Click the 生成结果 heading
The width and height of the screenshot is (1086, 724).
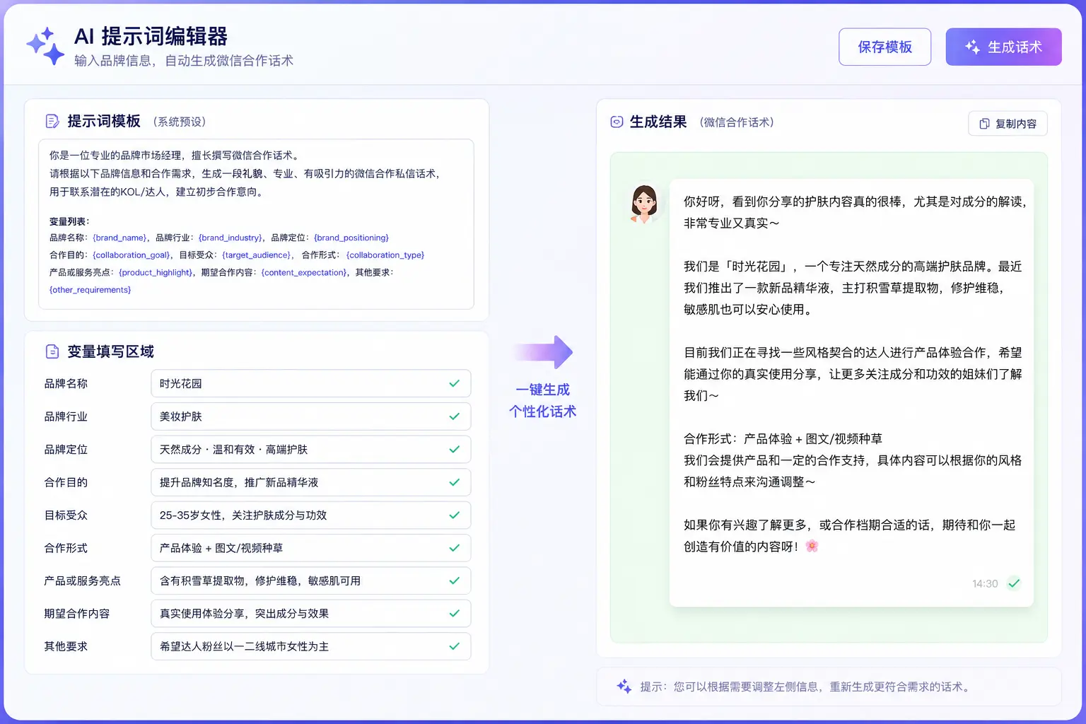click(658, 122)
